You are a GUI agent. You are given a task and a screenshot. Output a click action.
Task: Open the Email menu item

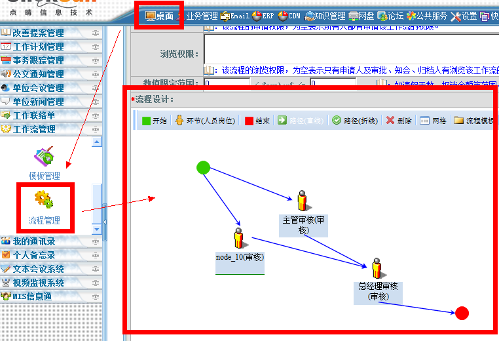[234, 16]
